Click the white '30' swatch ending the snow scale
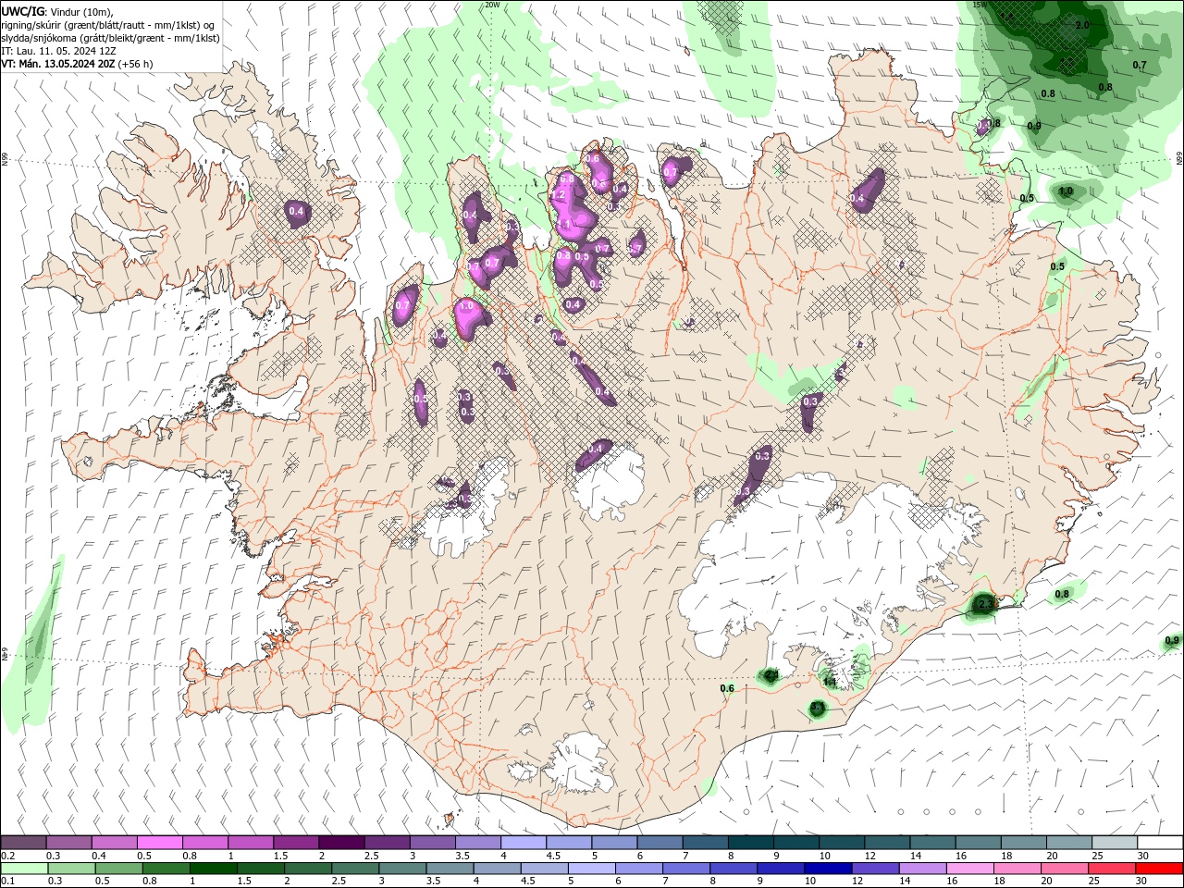Image resolution: width=1184 pixels, height=888 pixels. point(1160,842)
